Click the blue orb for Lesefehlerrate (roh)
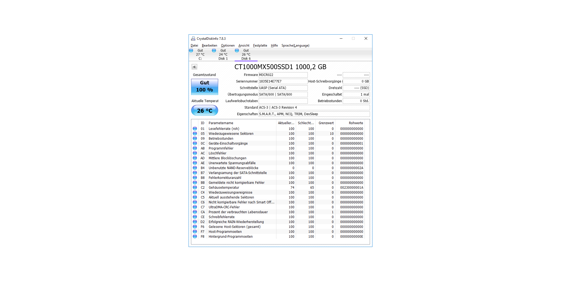 point(195,129)
